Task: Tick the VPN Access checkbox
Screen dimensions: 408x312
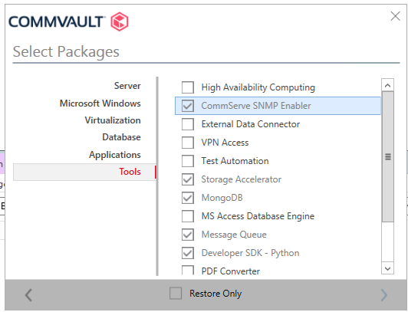Action: [188, 143]
